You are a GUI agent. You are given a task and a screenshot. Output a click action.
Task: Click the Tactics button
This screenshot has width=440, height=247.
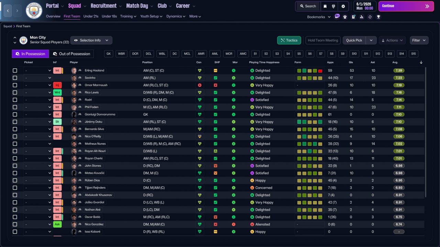289,40
